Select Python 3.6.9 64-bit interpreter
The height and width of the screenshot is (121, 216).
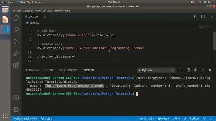pyautogui.click(x=26, y=119)
